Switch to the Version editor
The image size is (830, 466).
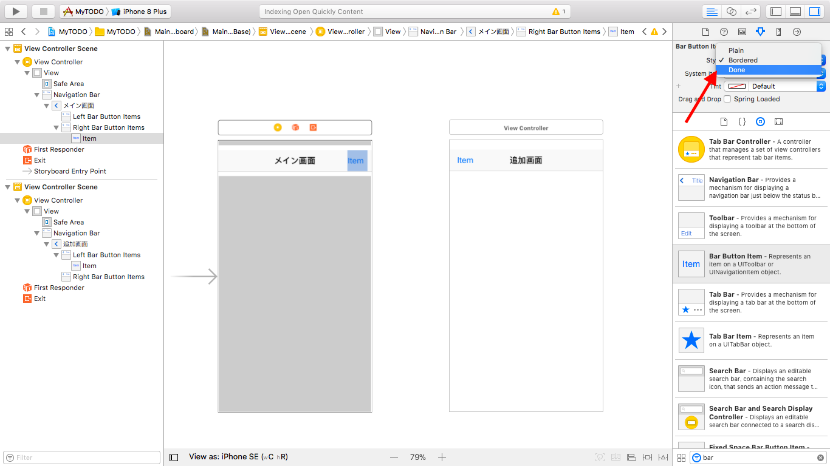pos(751,10)
